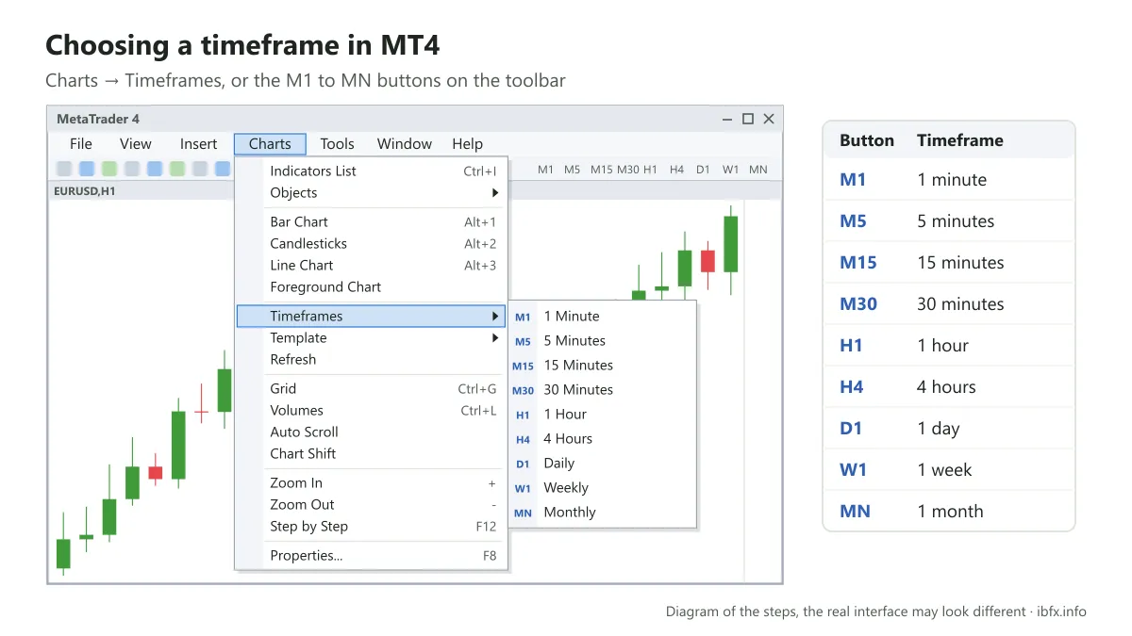Image resolution: width=1132 pixels, height=636 pixels.
Task: Select the M30 toolbar timeframe button
Action: coord(627,170)
